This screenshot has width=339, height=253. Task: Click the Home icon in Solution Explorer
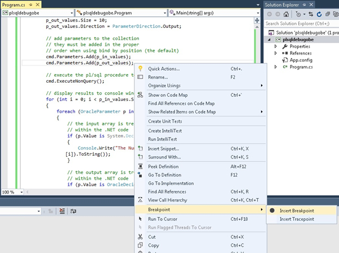286,14
